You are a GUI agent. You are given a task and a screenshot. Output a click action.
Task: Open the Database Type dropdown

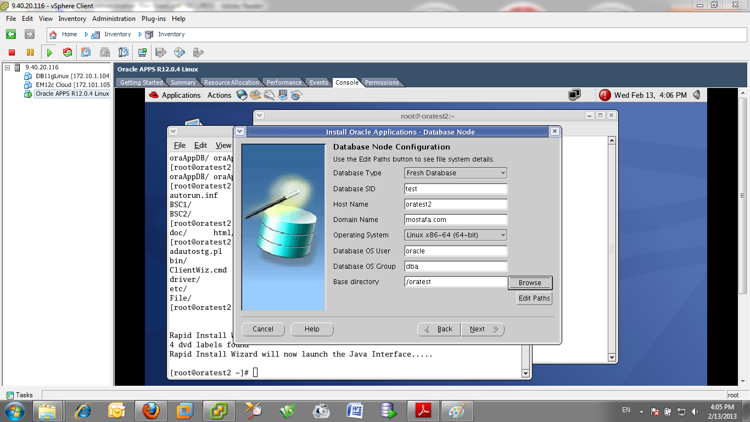pyautogui.click(x=456, y=173)
